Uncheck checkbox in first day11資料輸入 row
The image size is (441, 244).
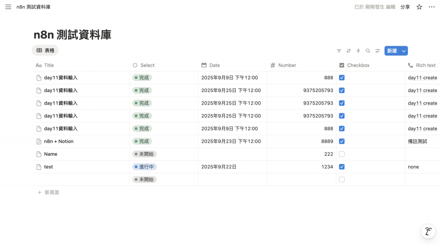(x=342, y=77)
